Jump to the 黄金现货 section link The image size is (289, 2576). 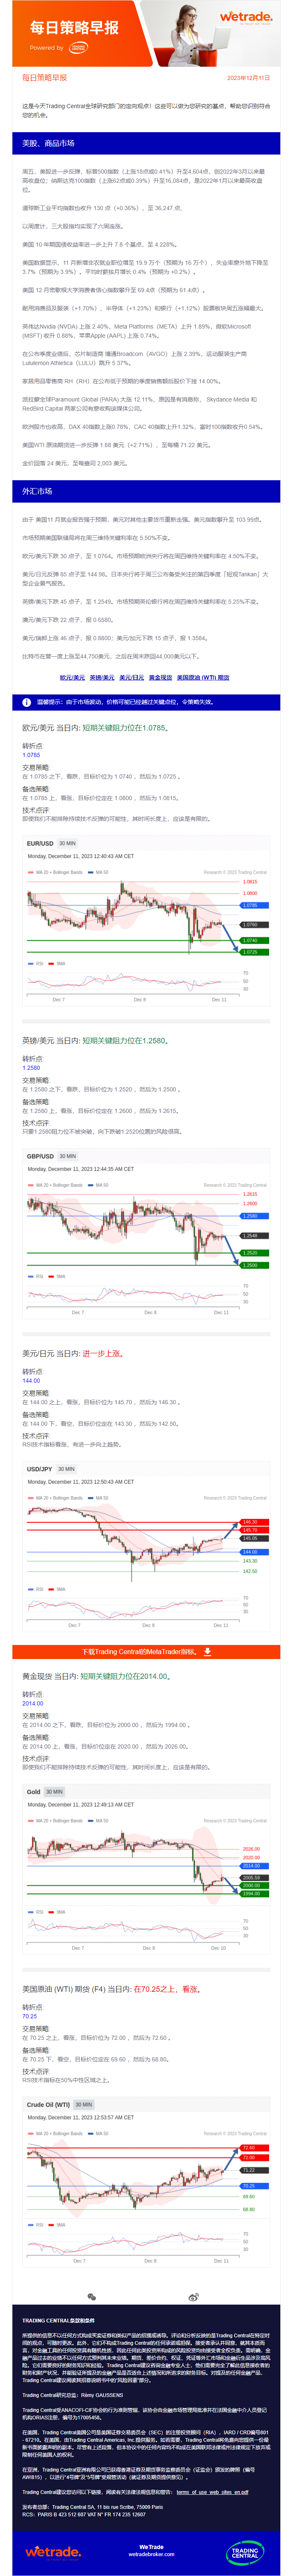coord(160,677)
